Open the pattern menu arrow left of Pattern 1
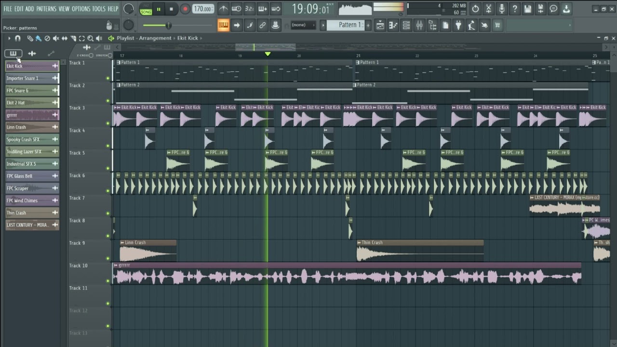Image resolution: width=617 pixels, height=347 pixels. pyautogui.click(x=323, y=25)
